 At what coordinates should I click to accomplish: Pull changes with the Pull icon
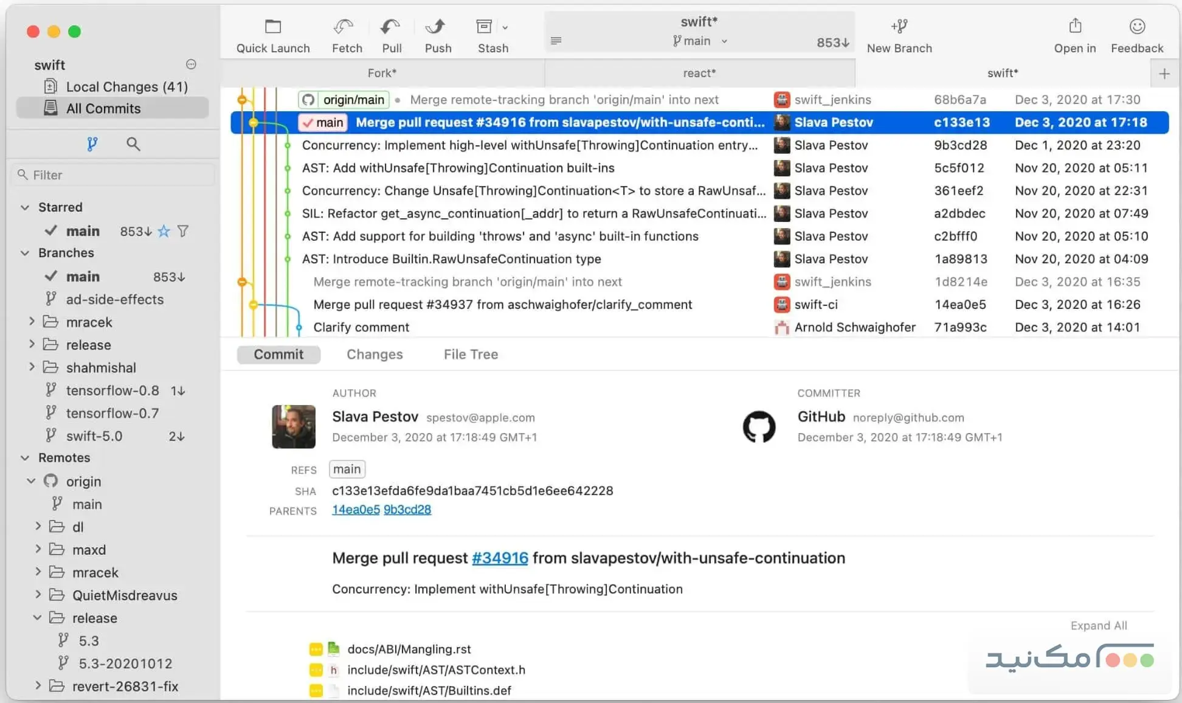390,27
